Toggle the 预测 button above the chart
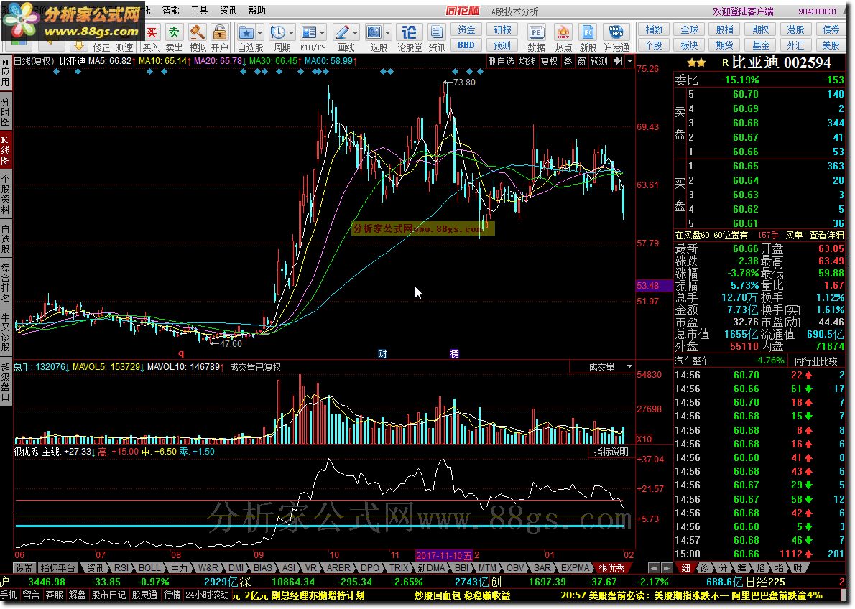 coord(598,61)
